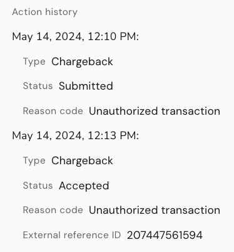The width and height of the screenshot is (234, 252).
Task: Click the first Reason code label
Action: point(53,111)
